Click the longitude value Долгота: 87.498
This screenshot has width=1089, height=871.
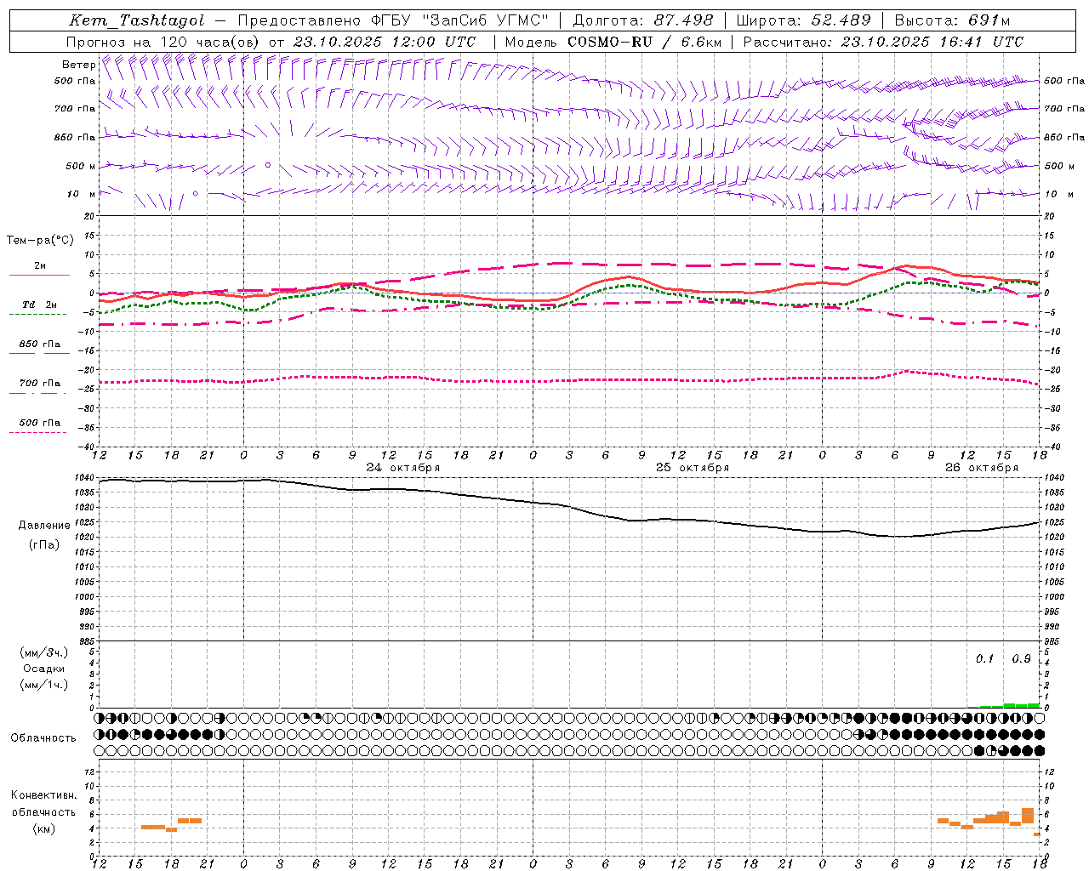(643, 20)
